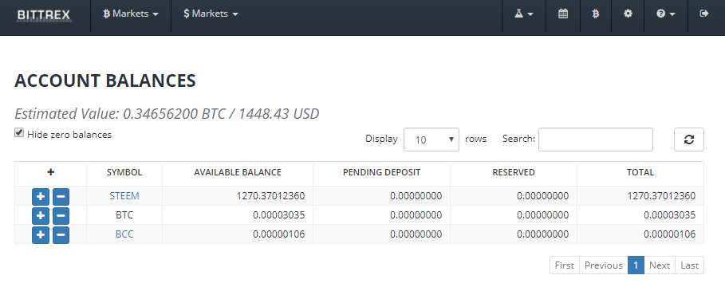Click the logout icon
This screenshot has width=725, height=287.
pyautogui.click(x=704, y=14)
